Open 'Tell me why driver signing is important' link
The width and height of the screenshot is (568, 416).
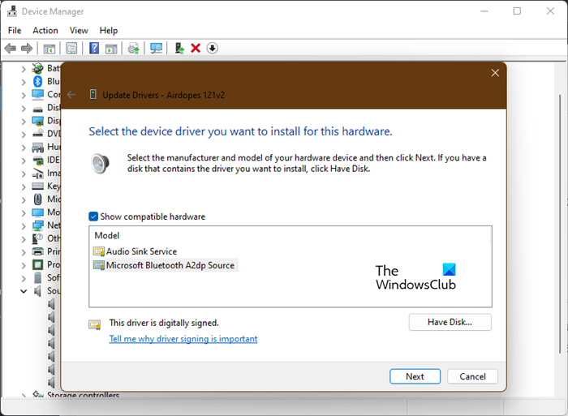click(183, 339)
